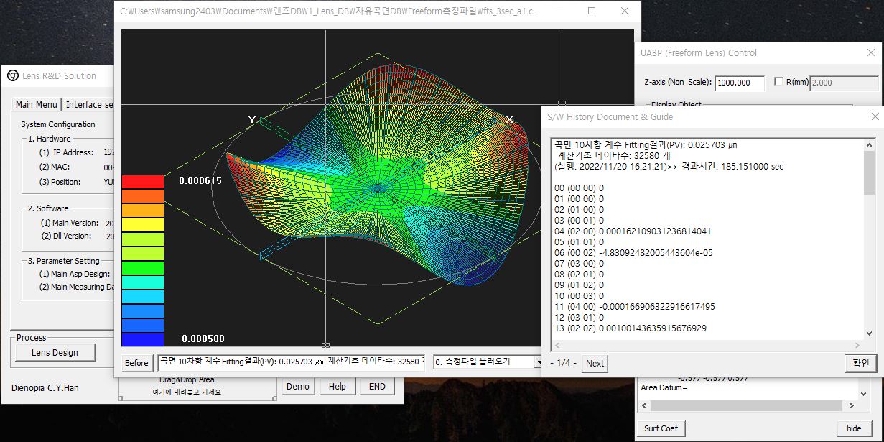Click the Surf Coef button
884x442 pixels.
coord(661,428)
